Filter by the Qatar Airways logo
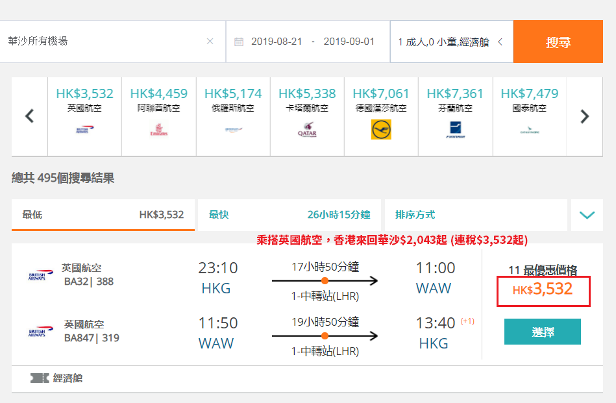Image resolution: width=616 pixels, height=403 pixels. [307, 129]
